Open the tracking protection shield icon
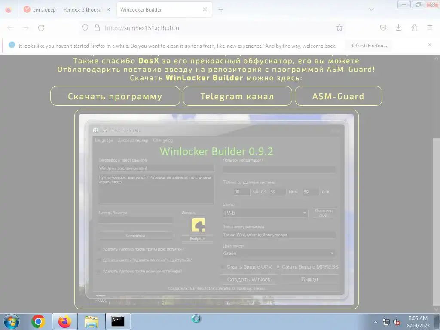Viewport: 440px width, 330px height. [x=85, y=28]
